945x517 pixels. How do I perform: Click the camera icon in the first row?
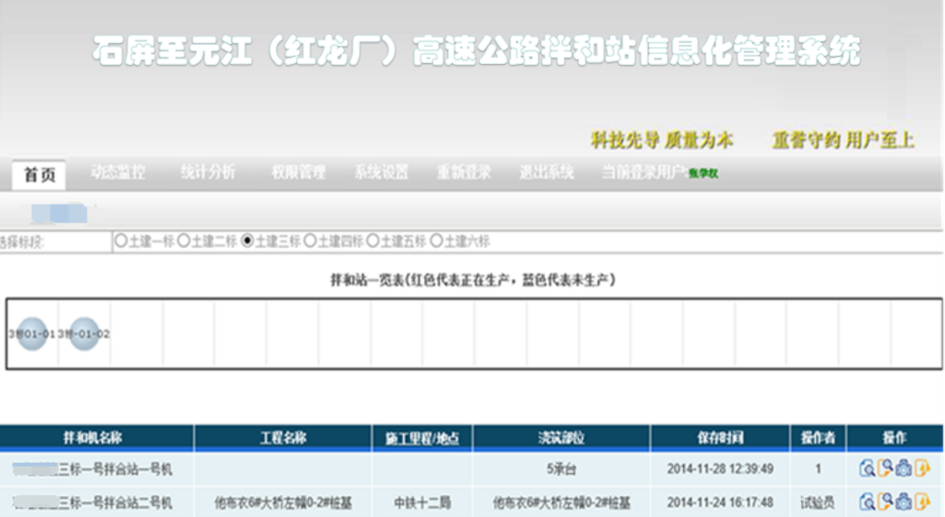[x=903, y=468]
